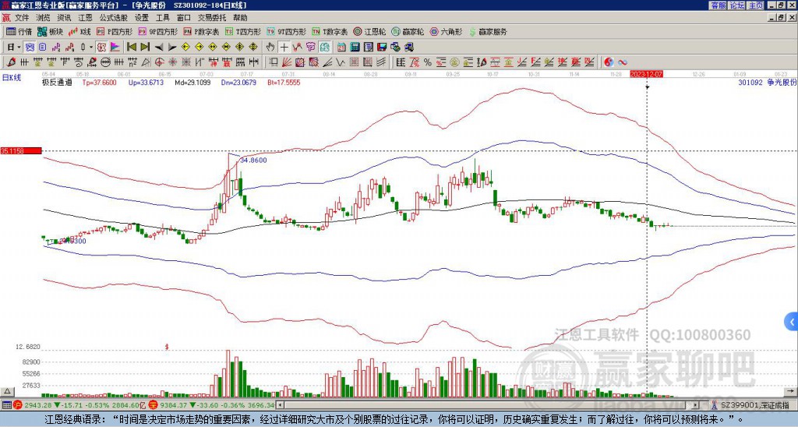Click the first yellow diamond arrow icon
Screen dimensions: 798x427
[x=185, y=48]
